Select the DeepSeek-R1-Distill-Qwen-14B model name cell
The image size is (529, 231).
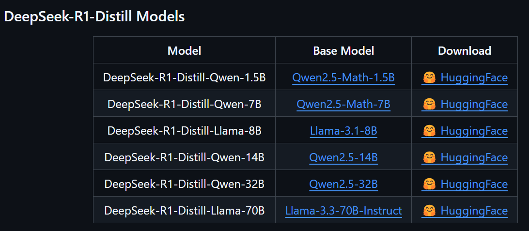click(x=184, y=157)
